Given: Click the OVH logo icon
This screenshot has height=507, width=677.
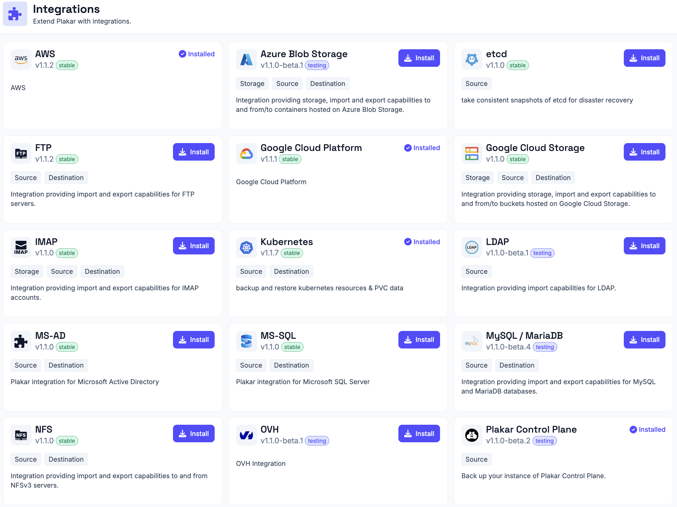Looking at the screenshot, I should click(246, 435).
